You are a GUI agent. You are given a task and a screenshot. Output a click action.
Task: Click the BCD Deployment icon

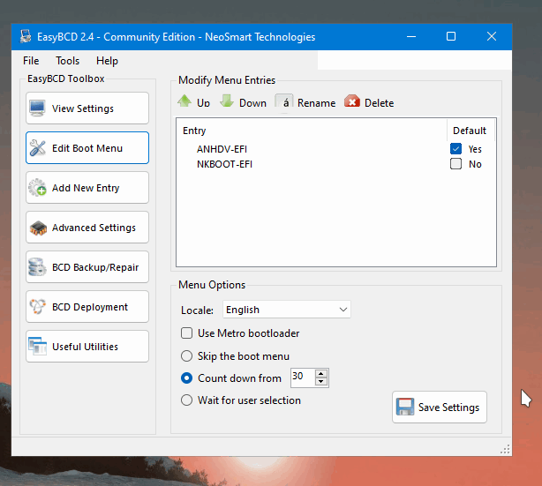pyautogui.click(x=37, y=307)
